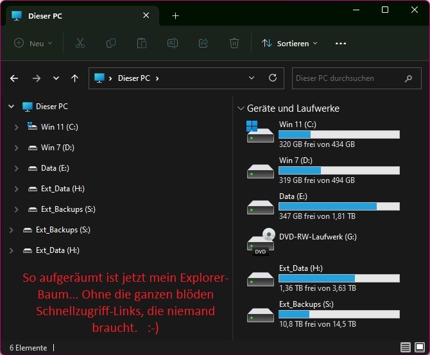Click the '347 GB frei von 1,81 TB' text

pos(317,216)
